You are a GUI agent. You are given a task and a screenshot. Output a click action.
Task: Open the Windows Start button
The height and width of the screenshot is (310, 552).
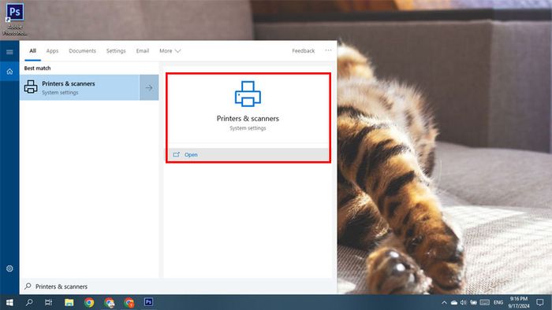pos(9,302)
